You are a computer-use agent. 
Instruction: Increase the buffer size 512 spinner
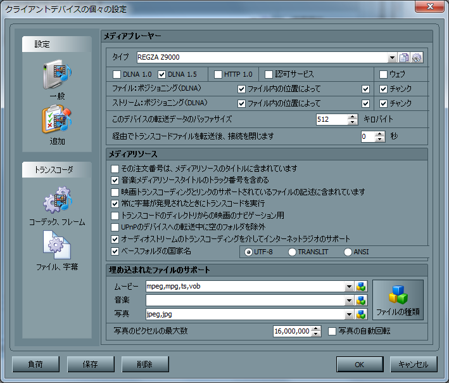tap(352, 117)
